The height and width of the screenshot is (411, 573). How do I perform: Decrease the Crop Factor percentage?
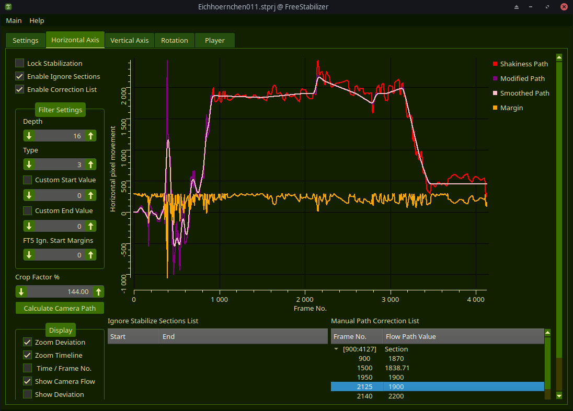21,291
